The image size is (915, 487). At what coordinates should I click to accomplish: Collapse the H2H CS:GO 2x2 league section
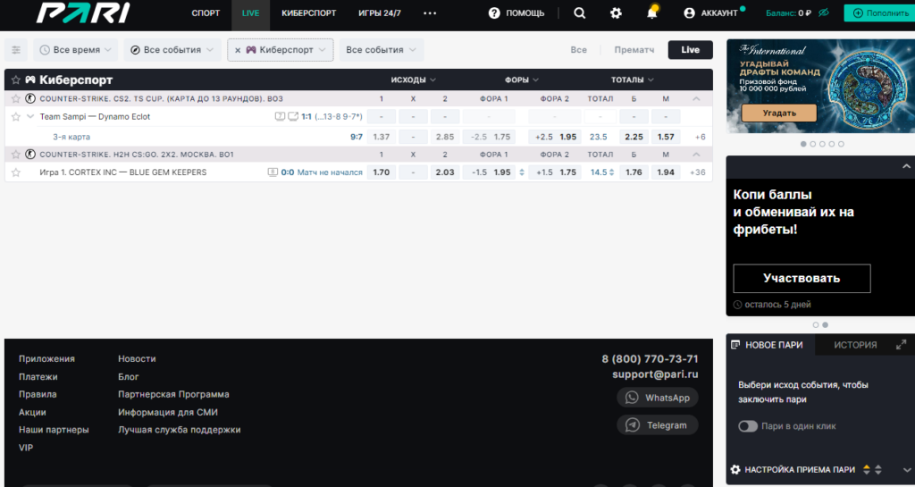696,155
